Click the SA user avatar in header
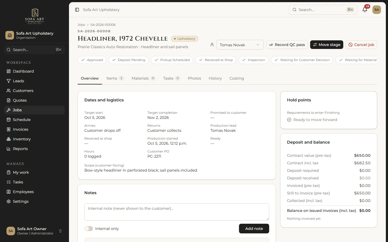Image resolution: width=388 pixels, height=242 pixels. 377,10
